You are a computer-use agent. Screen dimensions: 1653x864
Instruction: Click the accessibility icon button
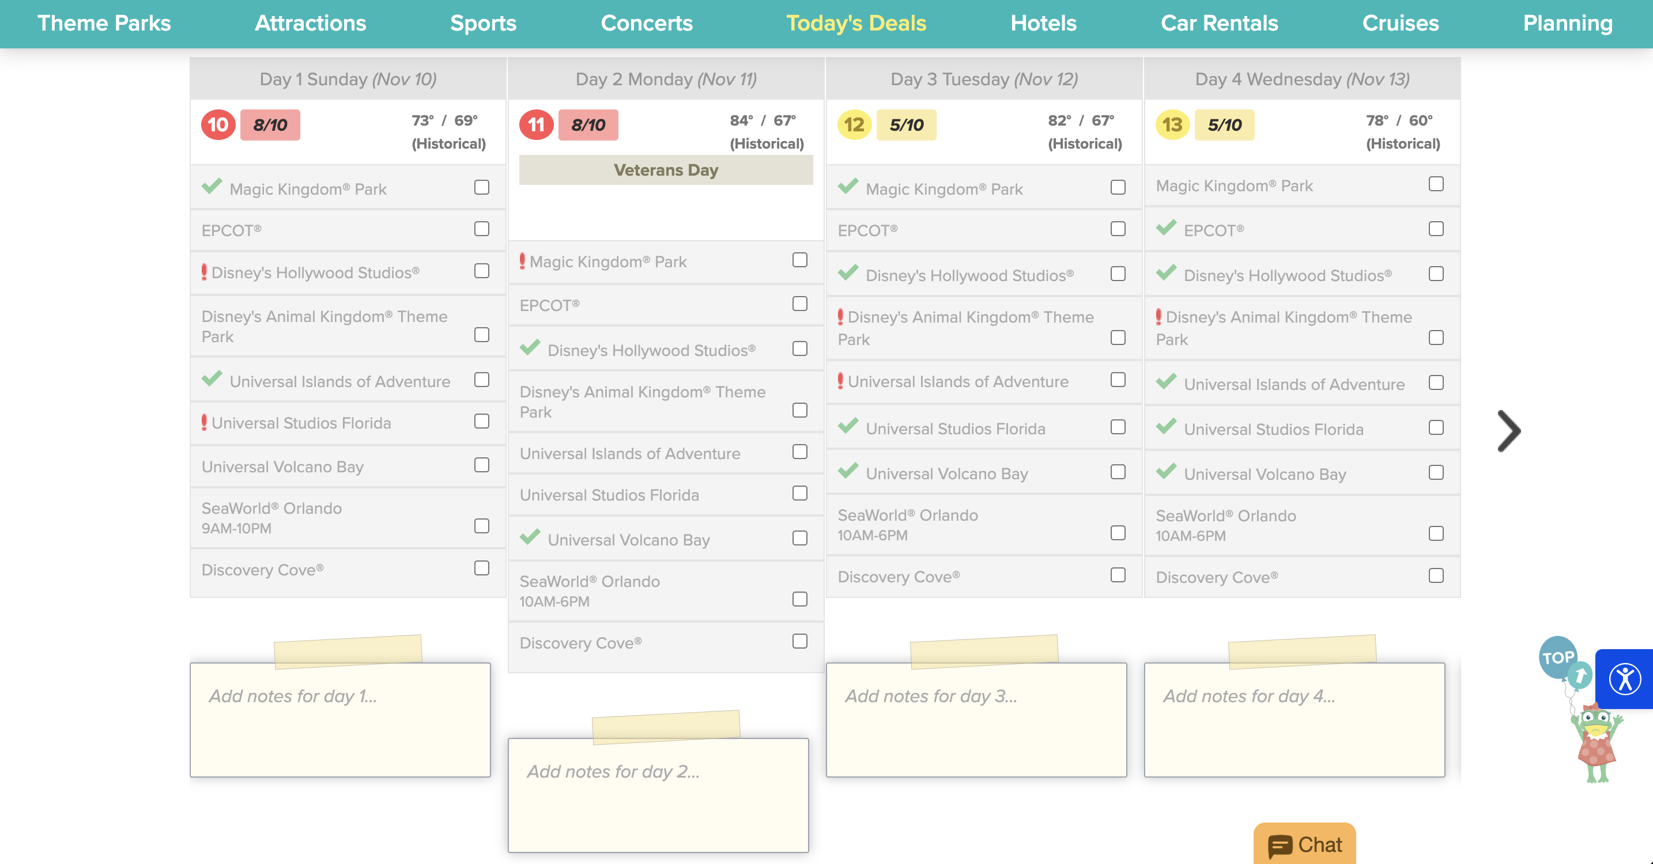[x=1625, y=679]
